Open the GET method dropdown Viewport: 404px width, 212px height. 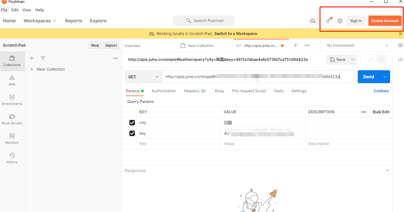143,77
